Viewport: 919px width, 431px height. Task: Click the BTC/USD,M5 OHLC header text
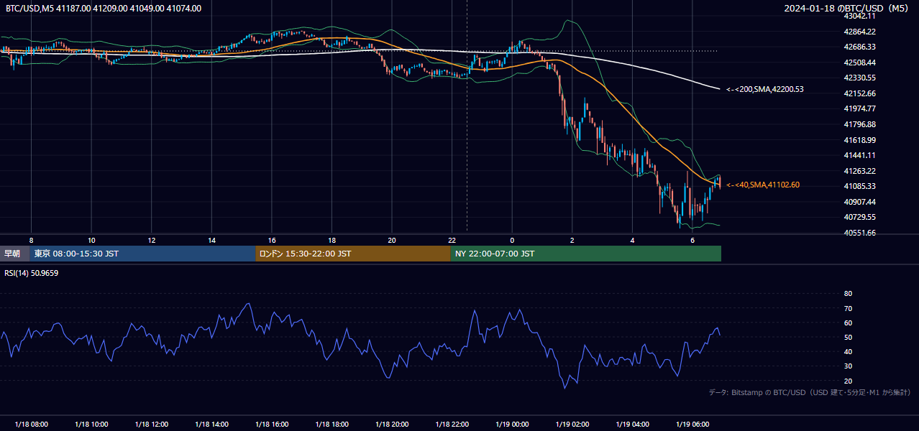104,9
